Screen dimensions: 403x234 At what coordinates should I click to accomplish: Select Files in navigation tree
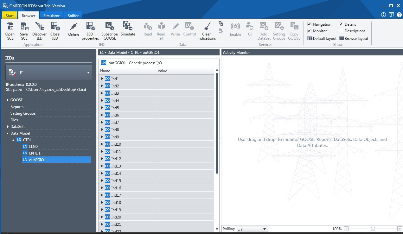pos(14,120)
